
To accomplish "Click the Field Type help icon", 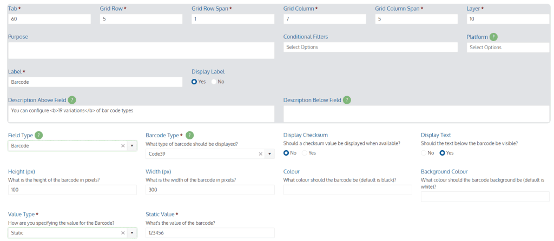I will click(x=39, y=135).
